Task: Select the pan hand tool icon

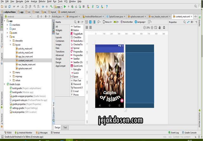Action: point(160,28)
